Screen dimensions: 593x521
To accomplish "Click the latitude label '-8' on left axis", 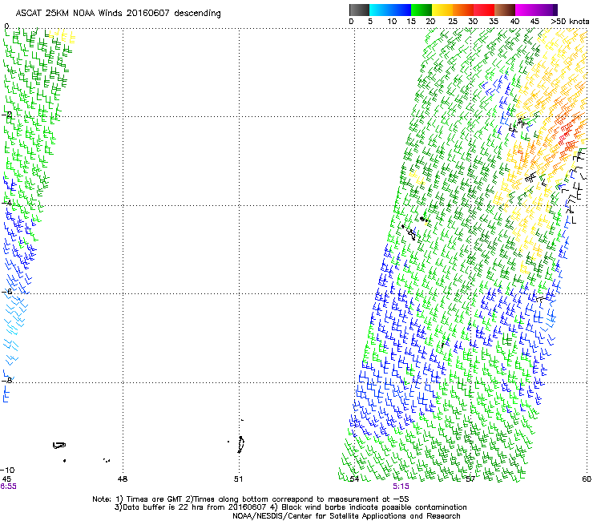I will pyautogui.click(x=6, y=381).
